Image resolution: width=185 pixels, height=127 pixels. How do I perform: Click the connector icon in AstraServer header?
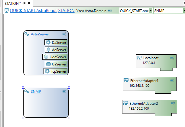[64, 34]
